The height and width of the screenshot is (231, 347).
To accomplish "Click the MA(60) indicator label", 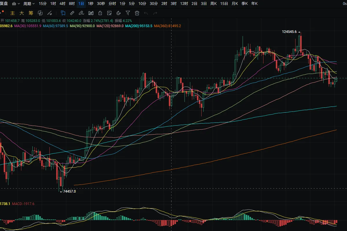I will (56, 26).
